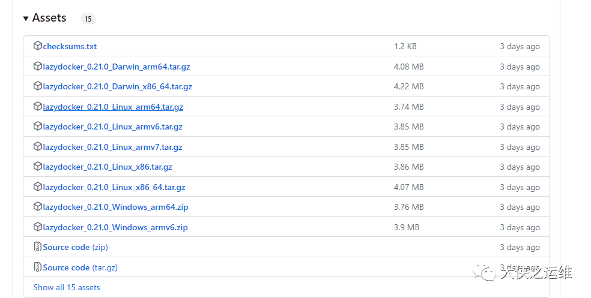Click the 3.86 MB file size

(x=409, y=167)
